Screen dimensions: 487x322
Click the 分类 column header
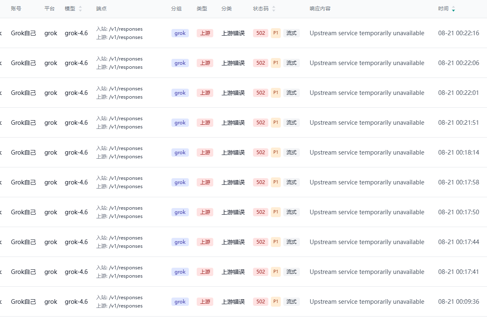(227, 9)
